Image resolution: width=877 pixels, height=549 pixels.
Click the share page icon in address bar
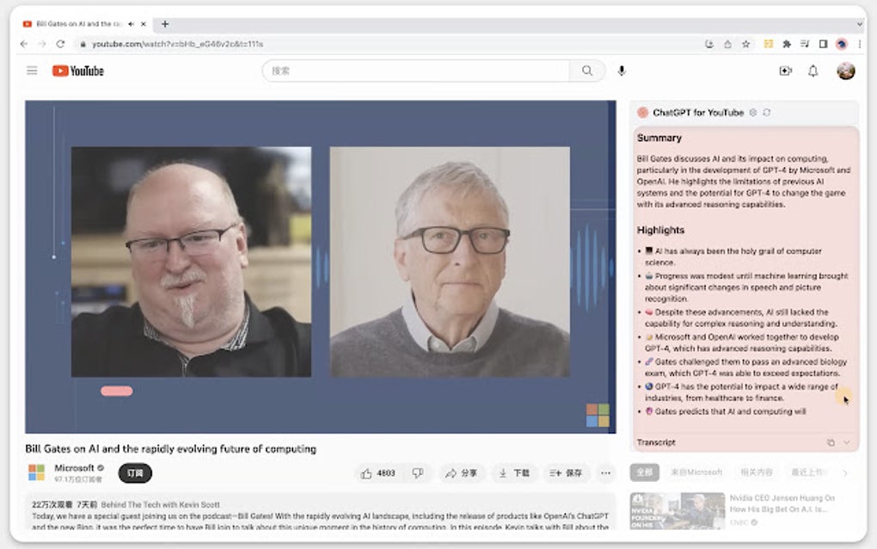[x=727, y=44]
